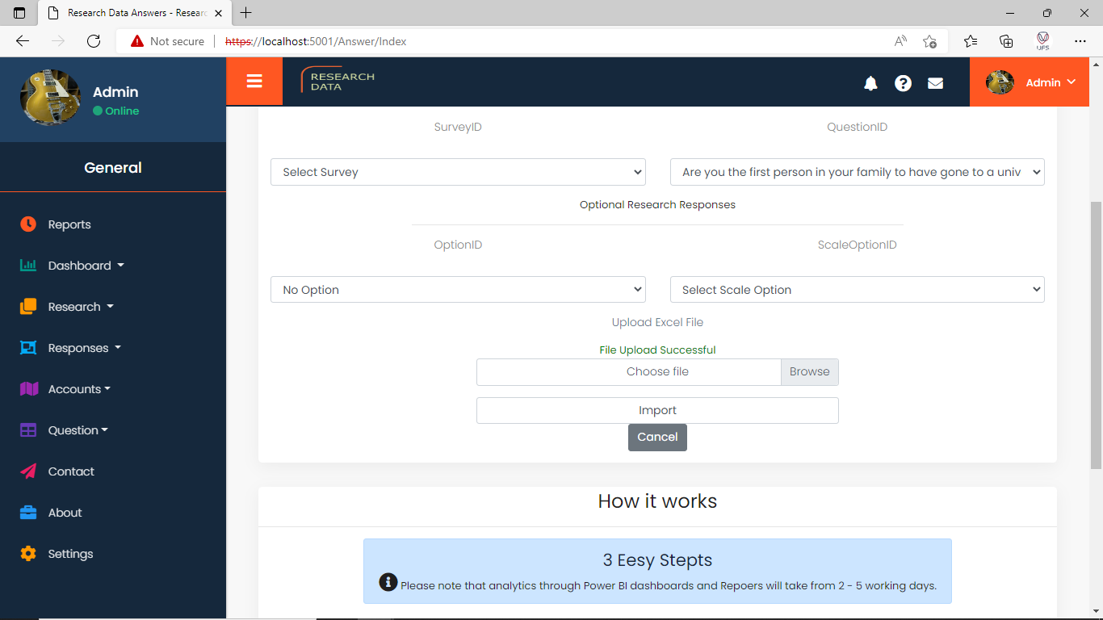
Task: Click the Browse file button
Action: (x=809, y=371)
